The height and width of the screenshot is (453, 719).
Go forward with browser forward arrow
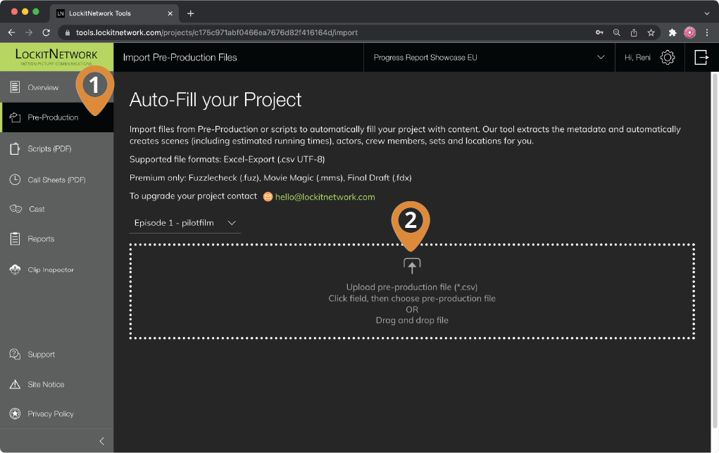pos(28,32)
